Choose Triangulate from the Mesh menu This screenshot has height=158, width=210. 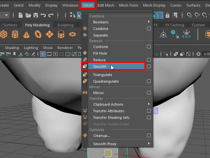pyautogui.click(x=102, y=75)
